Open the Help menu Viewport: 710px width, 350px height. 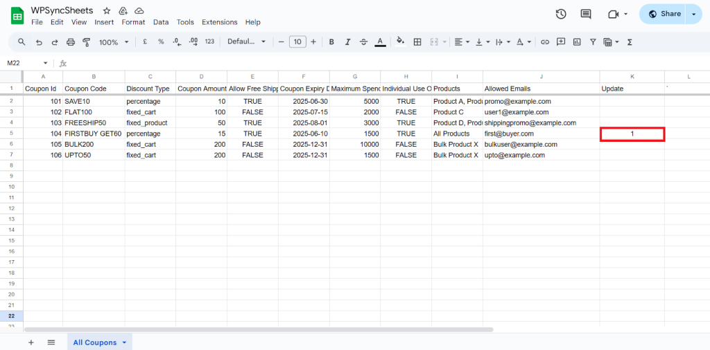coord(252,22)
